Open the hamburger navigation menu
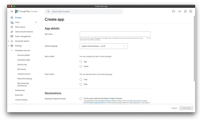 pos(12,11)
